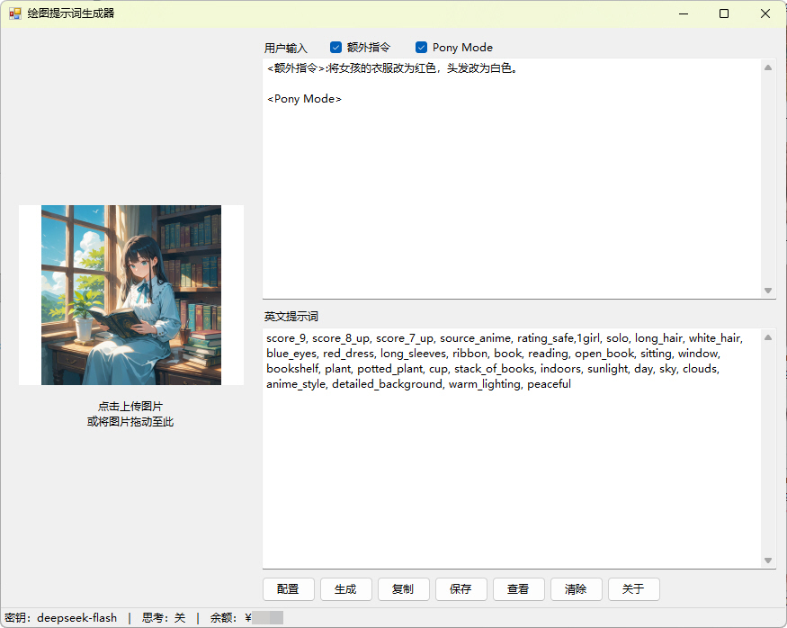Click the 或将图片拖动至此 hint text
The image size is (787, 628).
[130, 422]
